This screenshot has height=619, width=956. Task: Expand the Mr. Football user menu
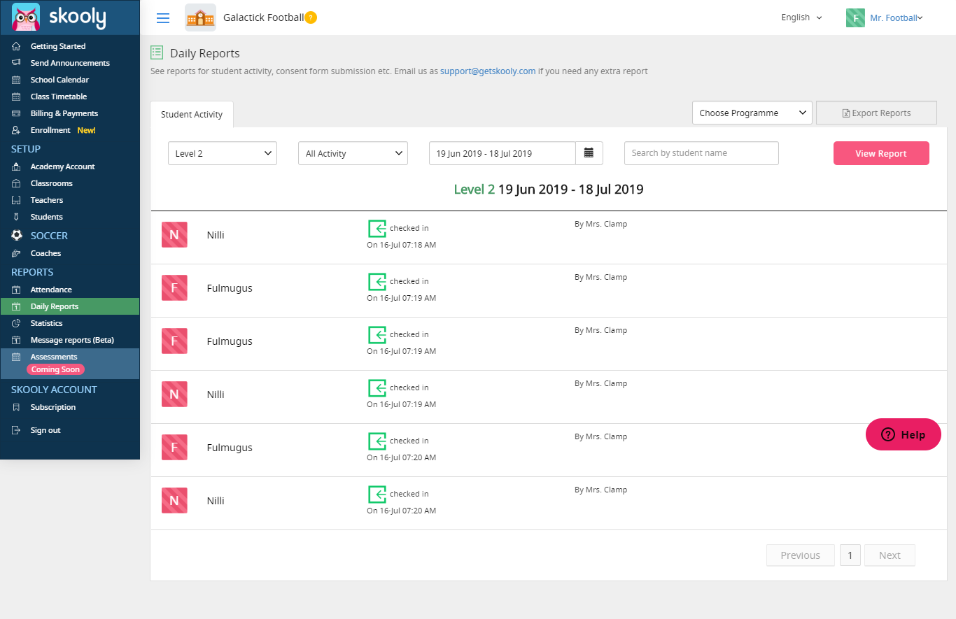[x=897, y=18]
